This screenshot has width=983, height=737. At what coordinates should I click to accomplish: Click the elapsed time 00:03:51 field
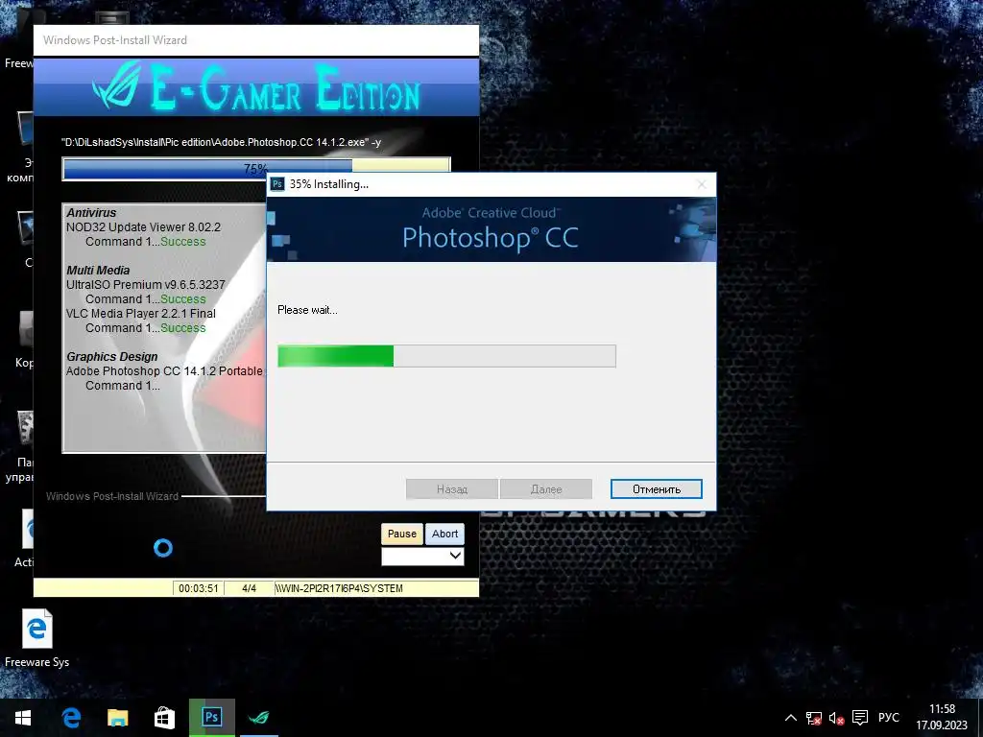[198, 588]
